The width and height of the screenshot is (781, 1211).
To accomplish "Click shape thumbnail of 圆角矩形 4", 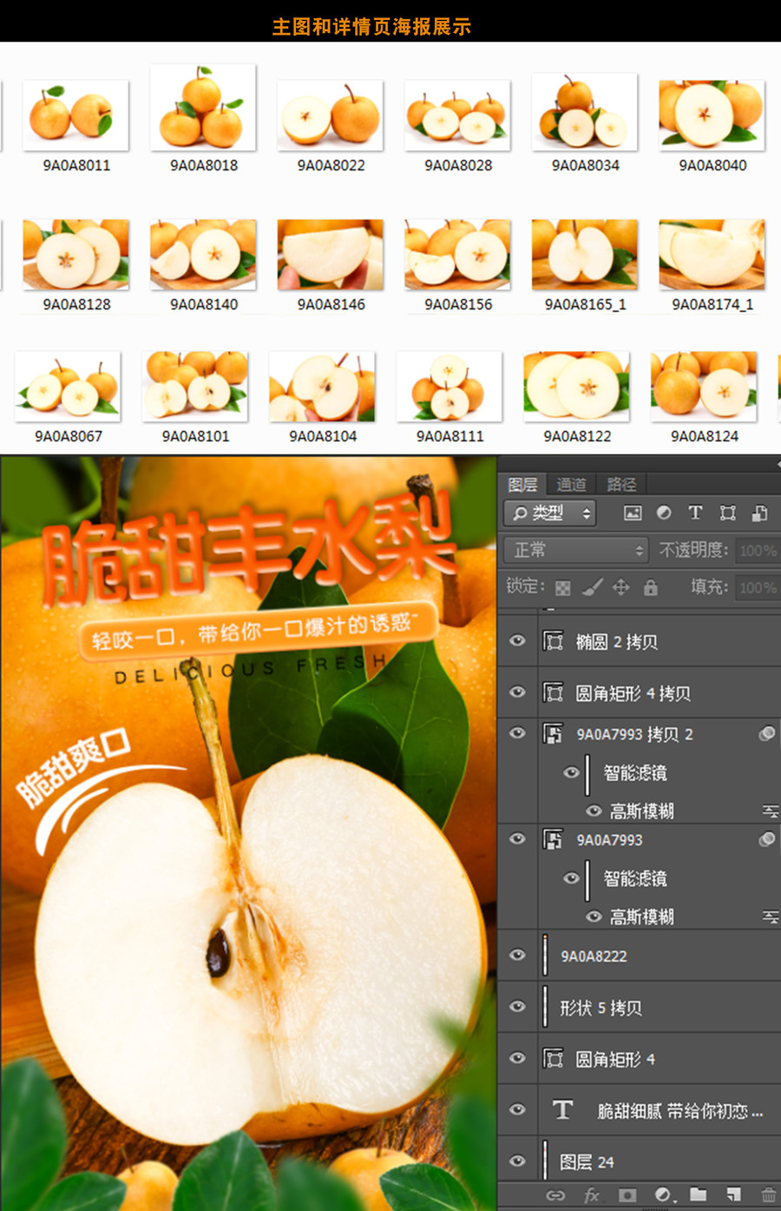I will coord(553,1058).
